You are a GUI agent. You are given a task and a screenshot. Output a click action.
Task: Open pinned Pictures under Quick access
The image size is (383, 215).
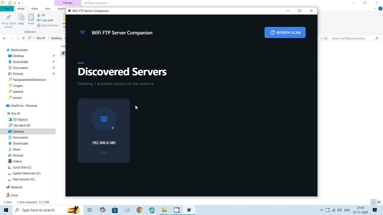18,74
